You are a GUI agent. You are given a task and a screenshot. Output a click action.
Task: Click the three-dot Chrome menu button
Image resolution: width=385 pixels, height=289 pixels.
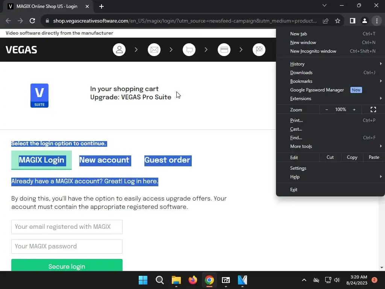click(377, 21)
